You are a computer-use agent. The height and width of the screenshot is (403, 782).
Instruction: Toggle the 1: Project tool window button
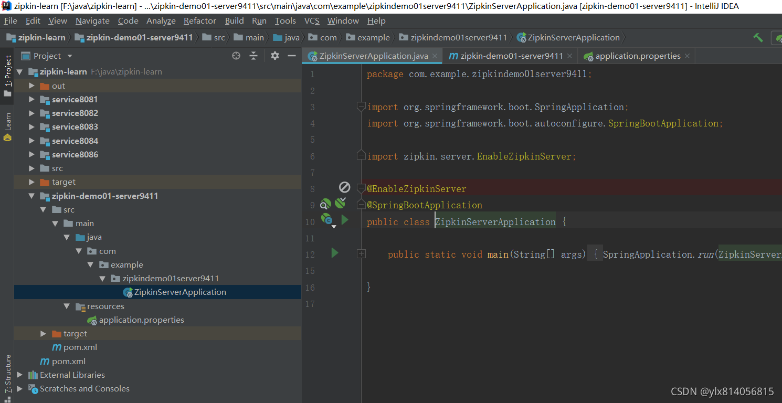coord(7,76)
